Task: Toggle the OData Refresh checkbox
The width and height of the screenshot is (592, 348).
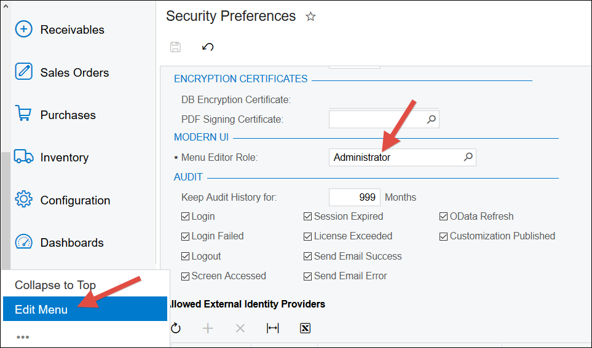Action: coord(443,217)
